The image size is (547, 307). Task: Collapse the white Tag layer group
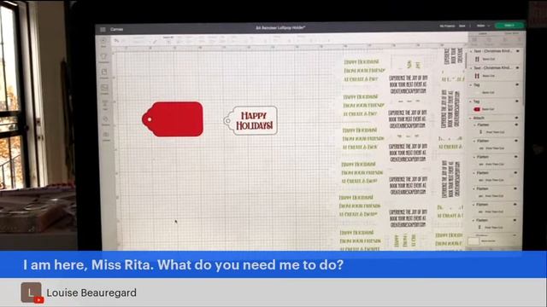click(471, 85)
